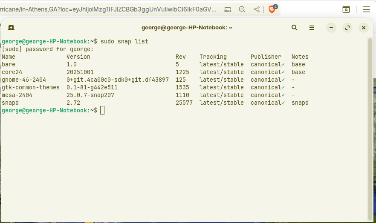Click the share icon in address bar
The image size is (376, 223).
pos(256,9)
